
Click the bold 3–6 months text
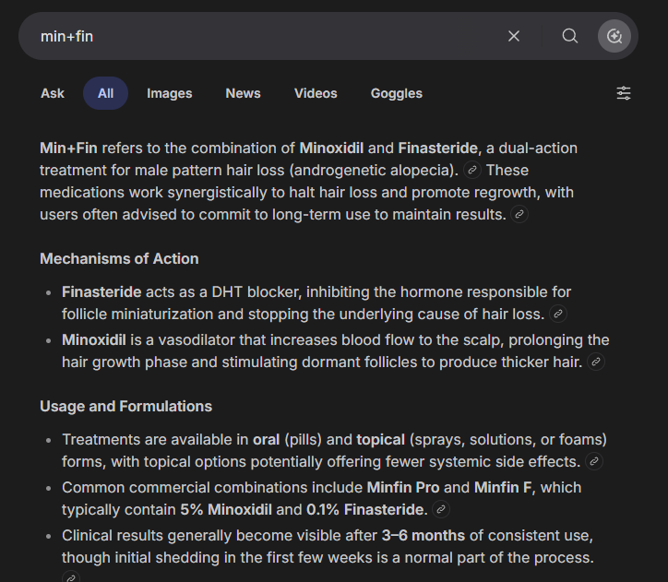pos(423,536)
